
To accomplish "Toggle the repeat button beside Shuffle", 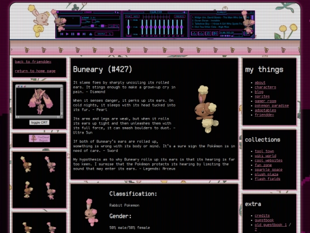I will point(110,34).
